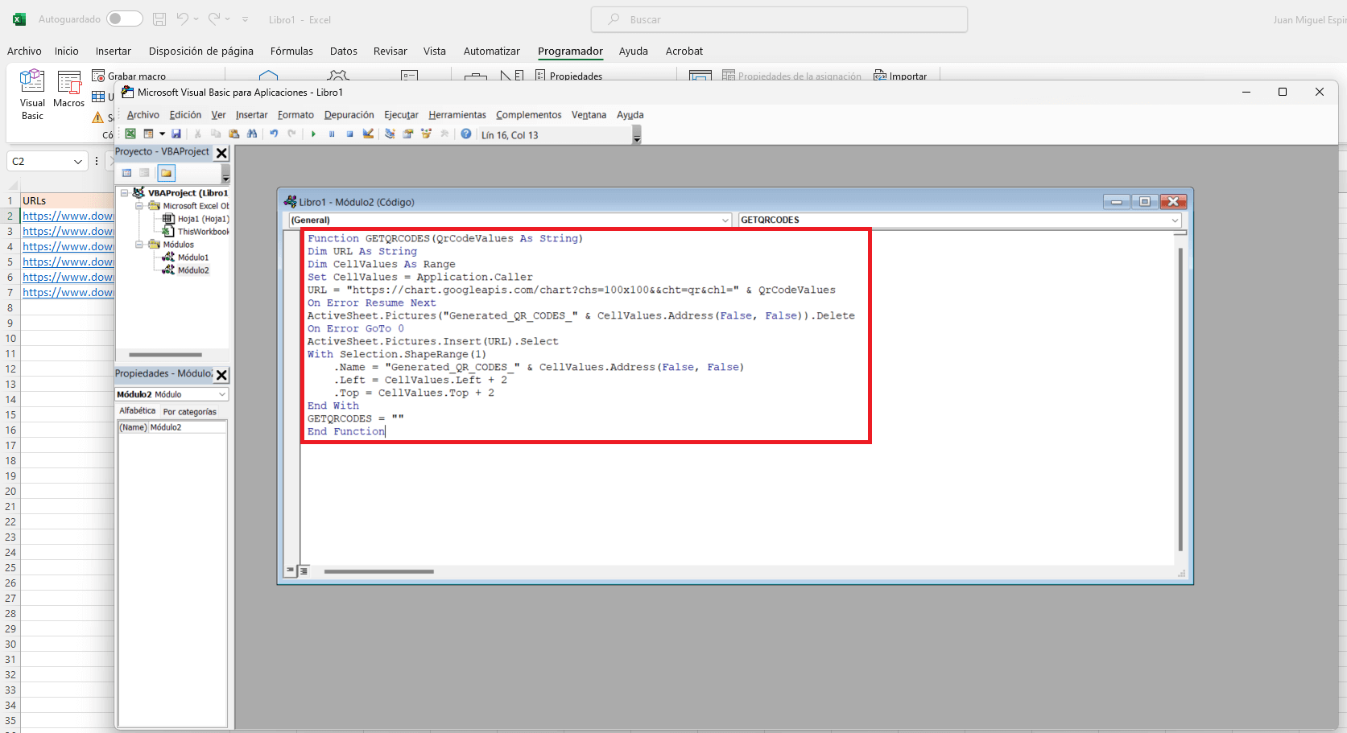This screenshot has width=1347, height=733.
Task: Click the Break pause icon
Action: (332, 134)
